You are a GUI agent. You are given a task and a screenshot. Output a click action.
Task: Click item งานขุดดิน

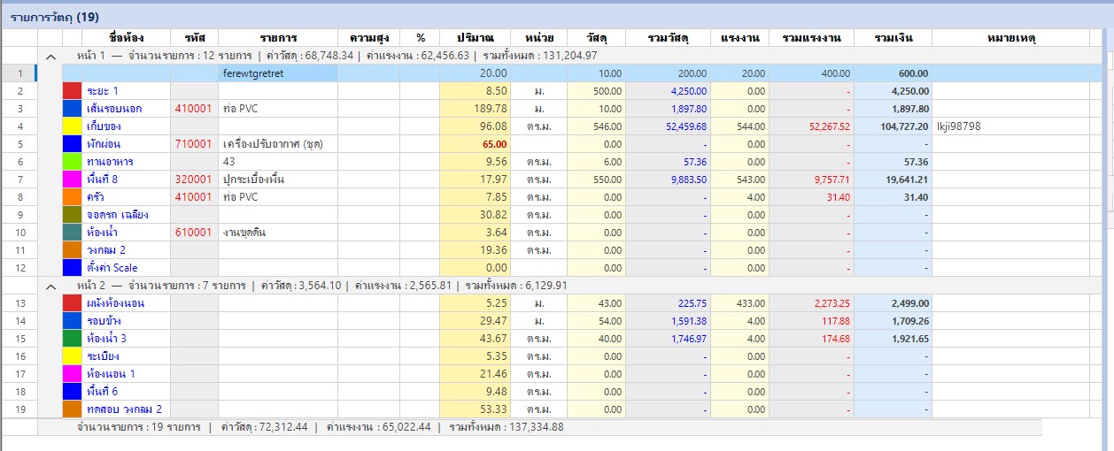(x=245, y=233)
